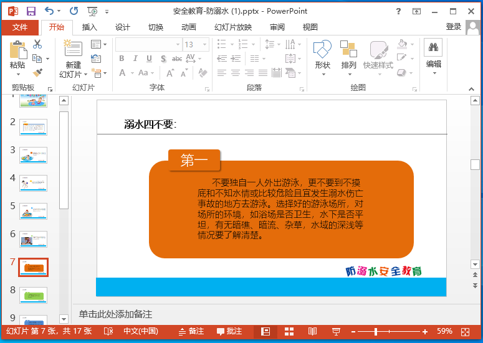This screenshot has width=483, height=343.
Task: Open the Find binoculars editing (编辑) tool
Action: (x=433, y=55)
